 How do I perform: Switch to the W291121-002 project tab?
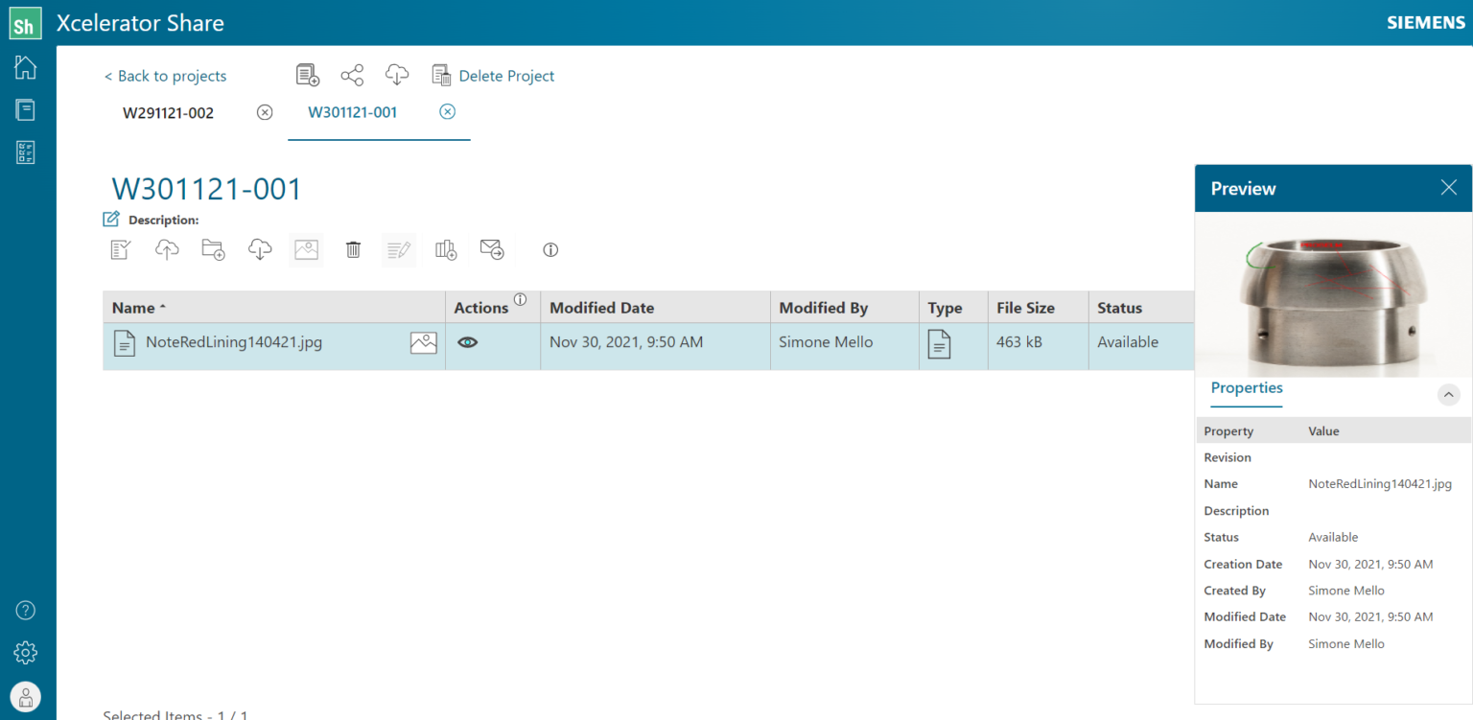pos(167,112)
